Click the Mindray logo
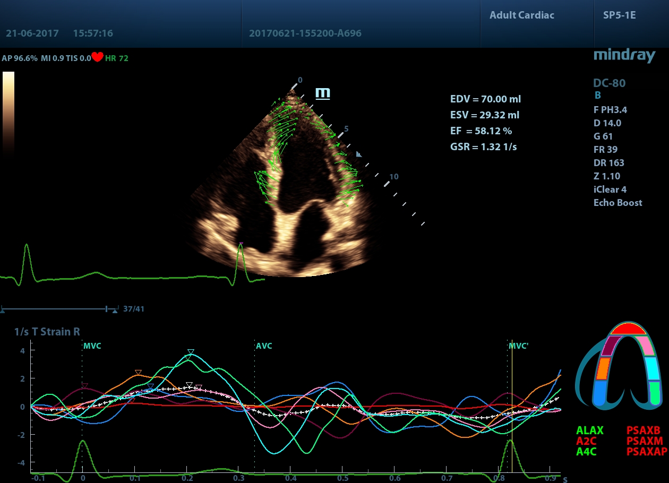The image size is (669, 483). point(624,55)
